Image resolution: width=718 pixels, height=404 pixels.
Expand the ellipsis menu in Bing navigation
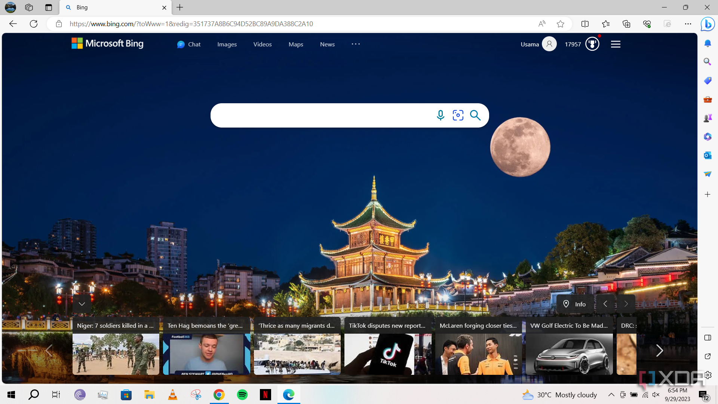(x=356, y=44)
